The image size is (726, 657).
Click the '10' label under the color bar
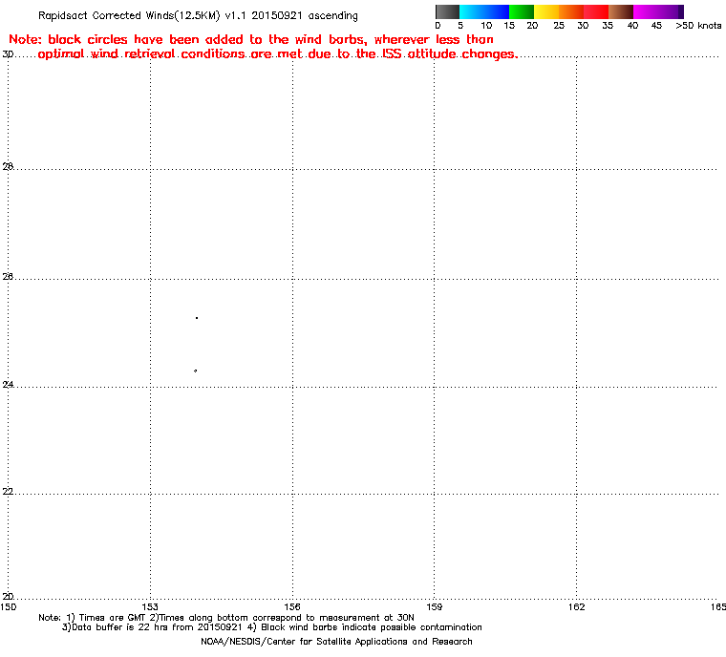pyautogui.click(x=486, y=26)
